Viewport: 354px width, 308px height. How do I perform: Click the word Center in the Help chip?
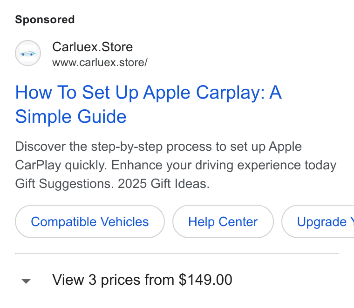[x=238, y=221]
